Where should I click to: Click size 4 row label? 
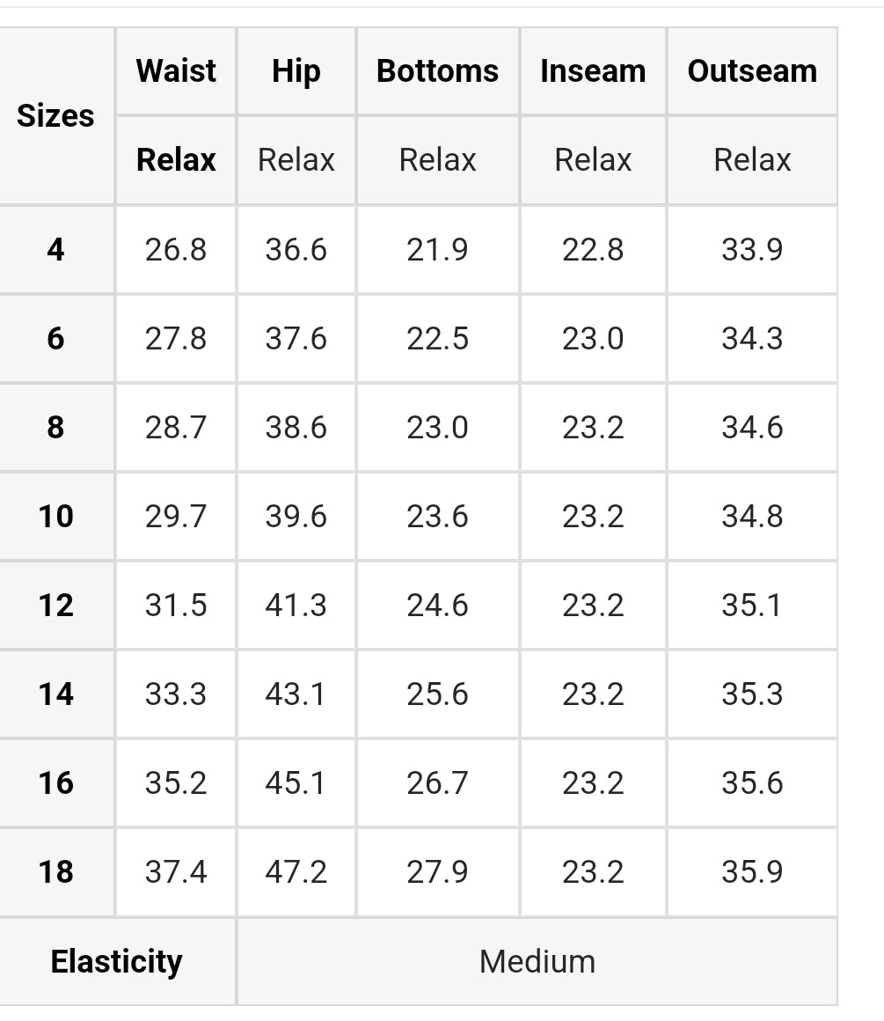[56, 250]
